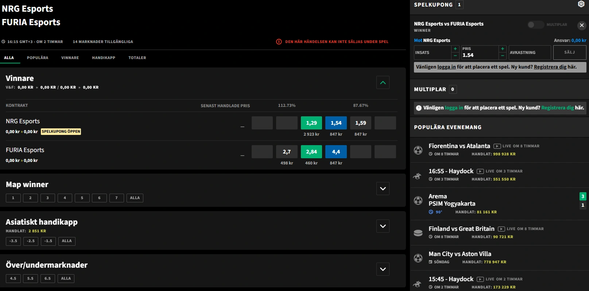The image size is (589, 291).
Task: Collapse the Vinnare market section
Action: (x=383, y=82)
